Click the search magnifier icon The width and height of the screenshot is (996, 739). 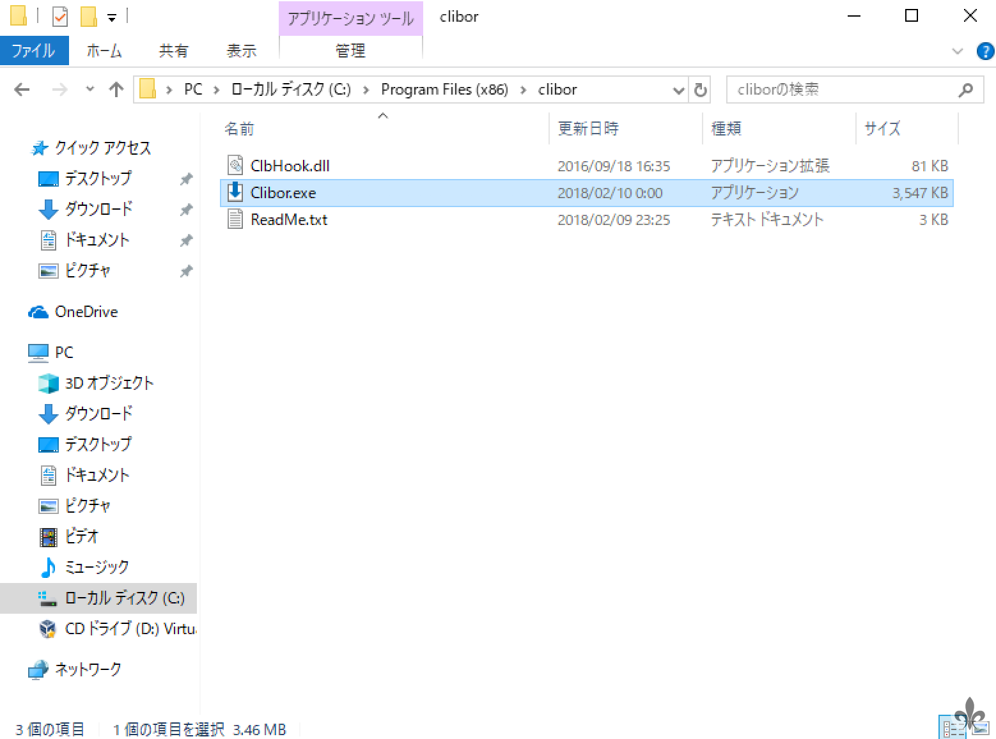coord(966,90)
